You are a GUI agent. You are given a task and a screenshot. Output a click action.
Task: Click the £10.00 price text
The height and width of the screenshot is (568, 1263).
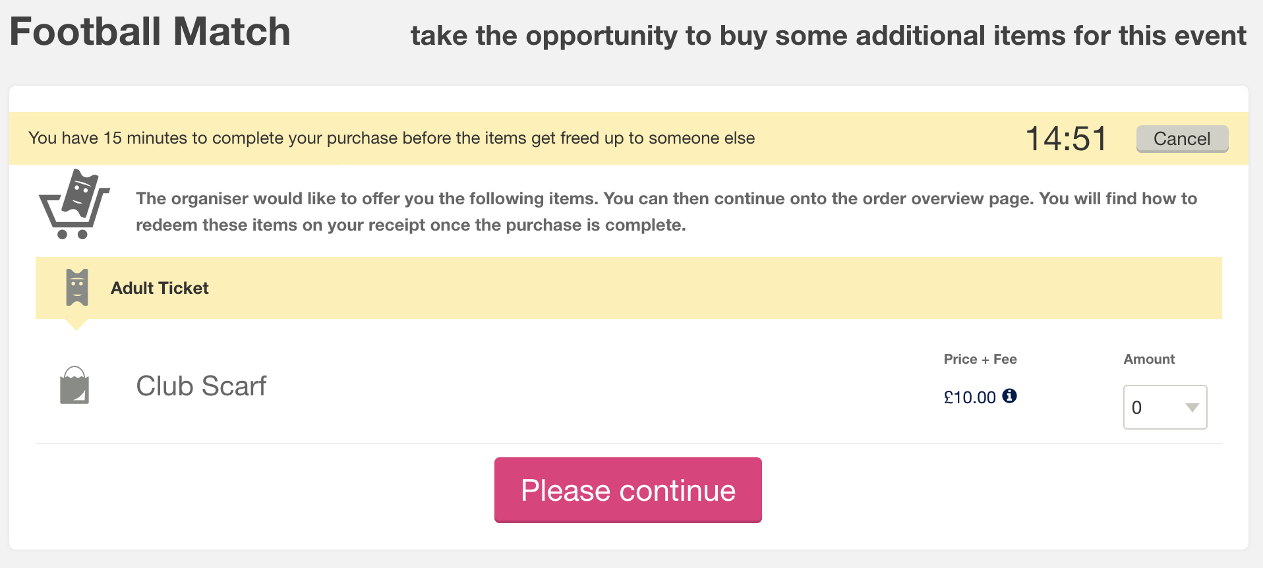[x=970, y=397]
